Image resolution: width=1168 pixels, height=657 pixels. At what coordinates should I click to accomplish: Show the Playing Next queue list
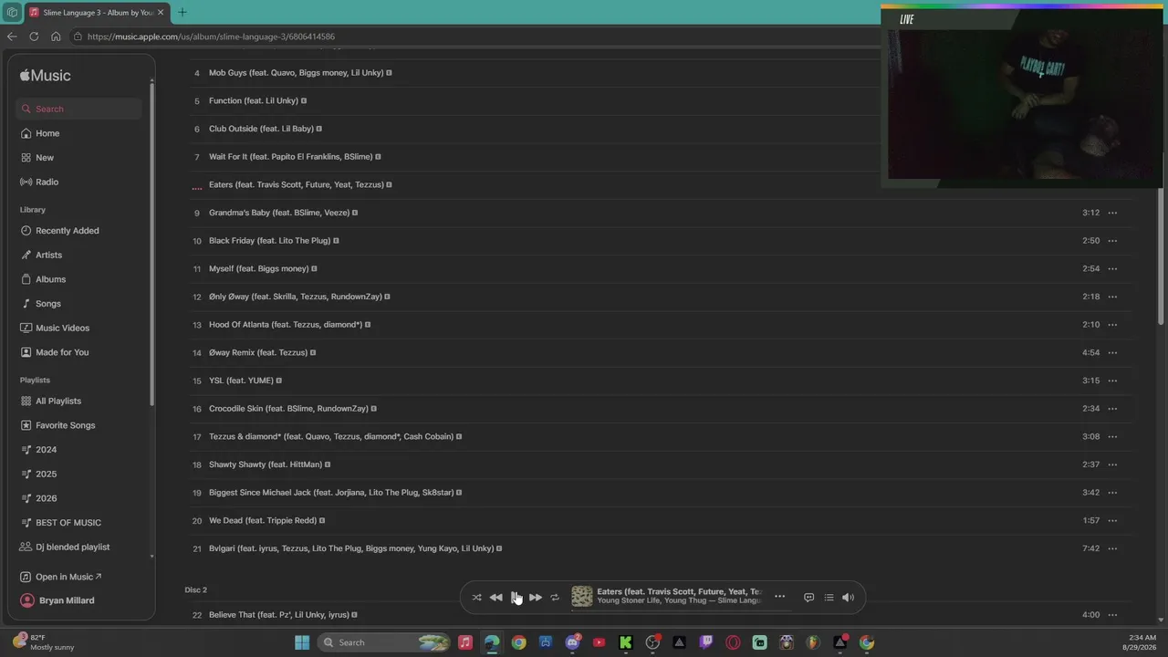(829, 598)
